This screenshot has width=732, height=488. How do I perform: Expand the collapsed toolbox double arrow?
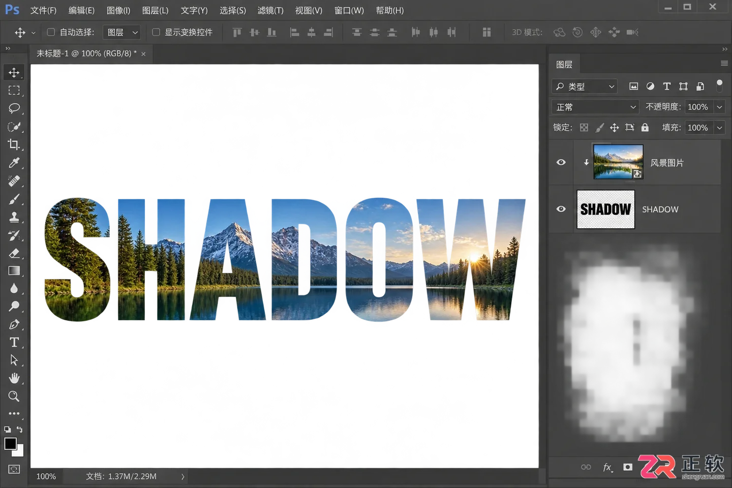(8, 49)
